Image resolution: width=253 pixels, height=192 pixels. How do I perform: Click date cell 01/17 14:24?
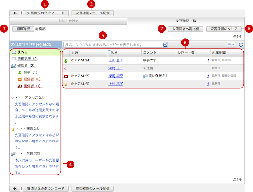pos(80,60)
